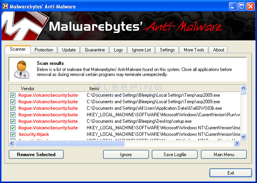The width and height of the screenshot is (257, 183).
Task: Click the doctor avatar icon beside Scan results
Action: point(22,69)
